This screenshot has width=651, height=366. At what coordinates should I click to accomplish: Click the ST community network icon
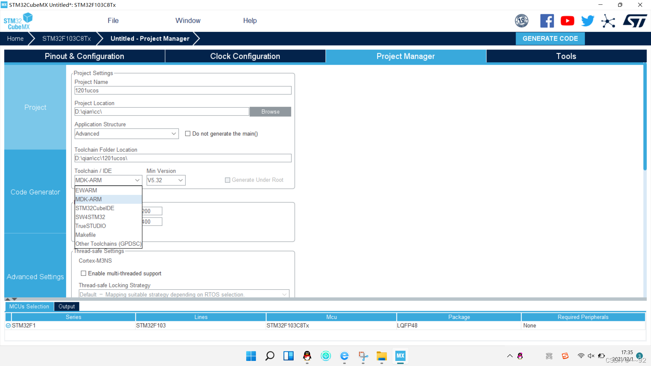point(608,21)
